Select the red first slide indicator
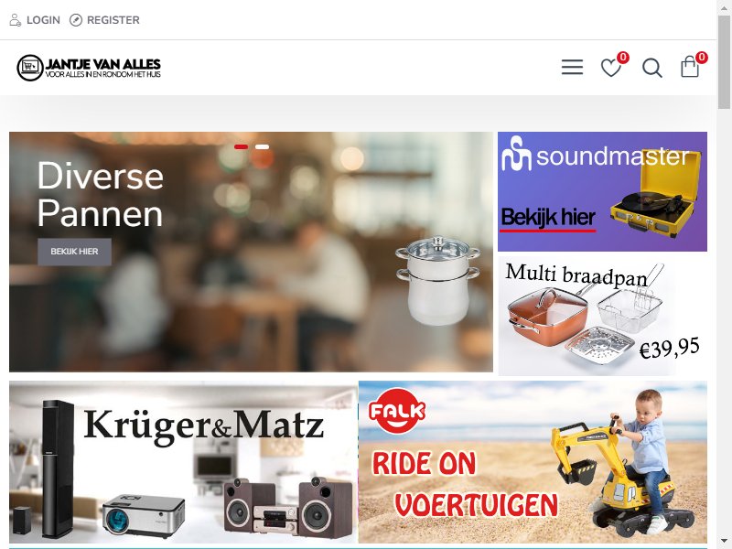732x549 pixels. point(241,146)
